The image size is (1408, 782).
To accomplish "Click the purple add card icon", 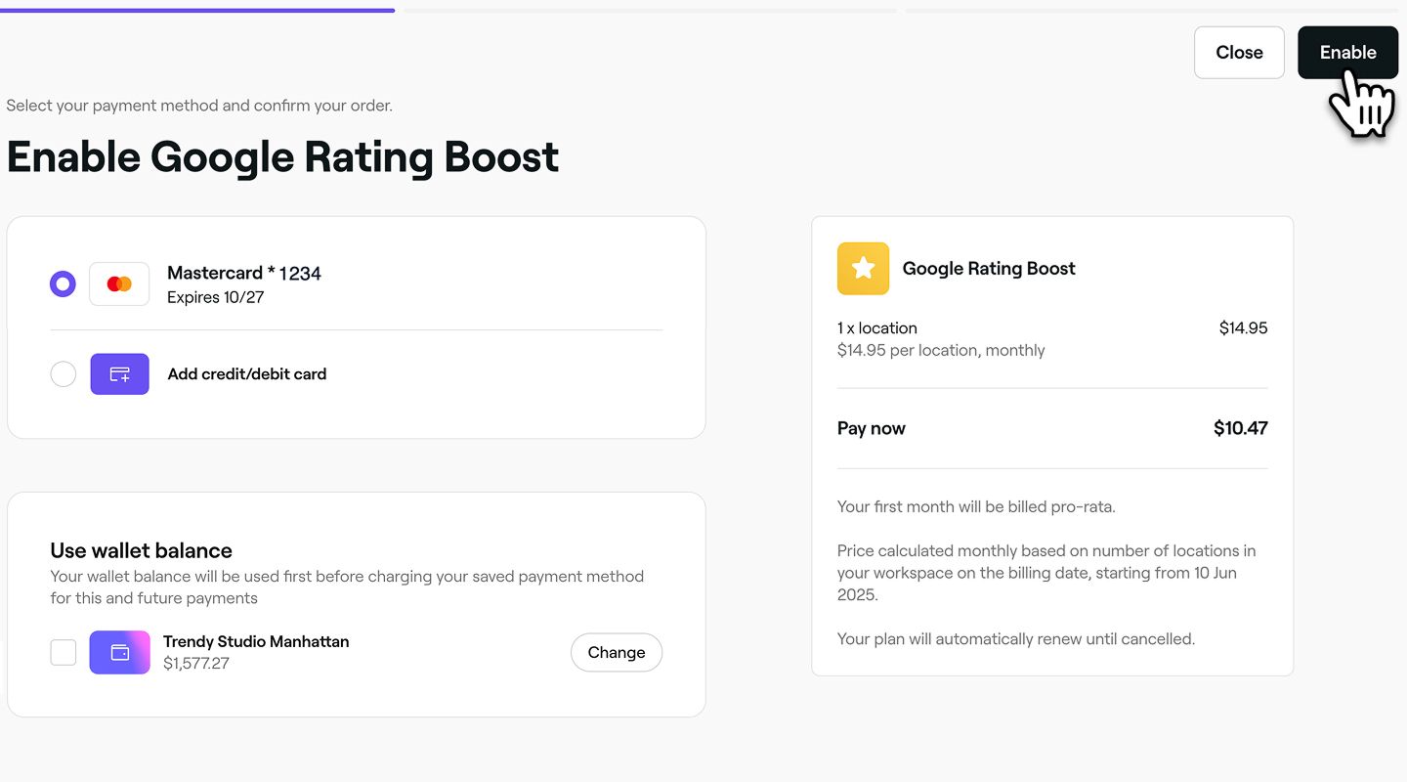I will click(x=119, y=373).
